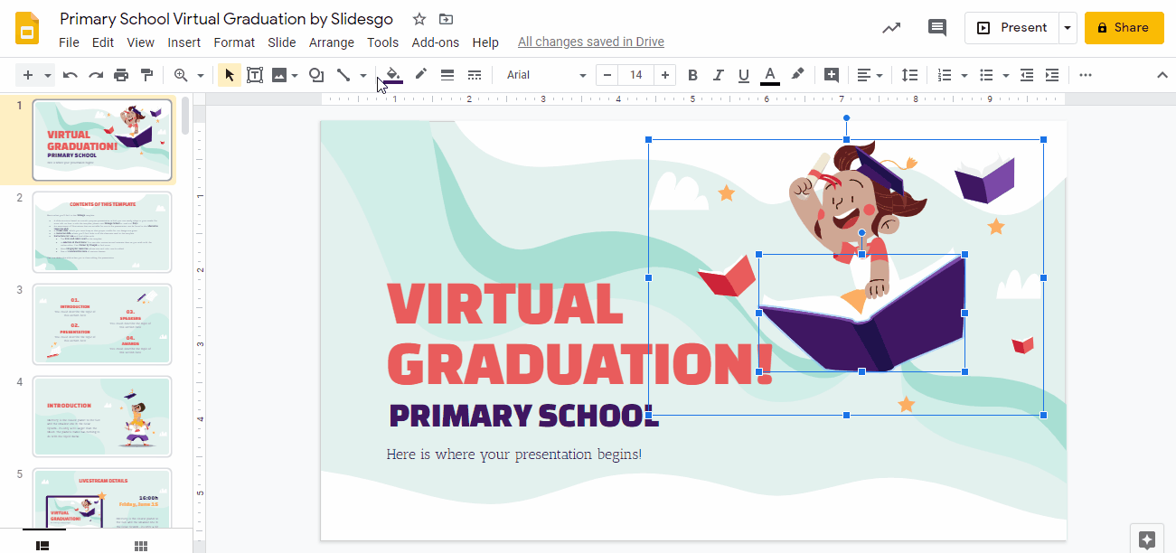Toggle bold formatting
The height and width of the screenshot is (553, 1176).
692,75
